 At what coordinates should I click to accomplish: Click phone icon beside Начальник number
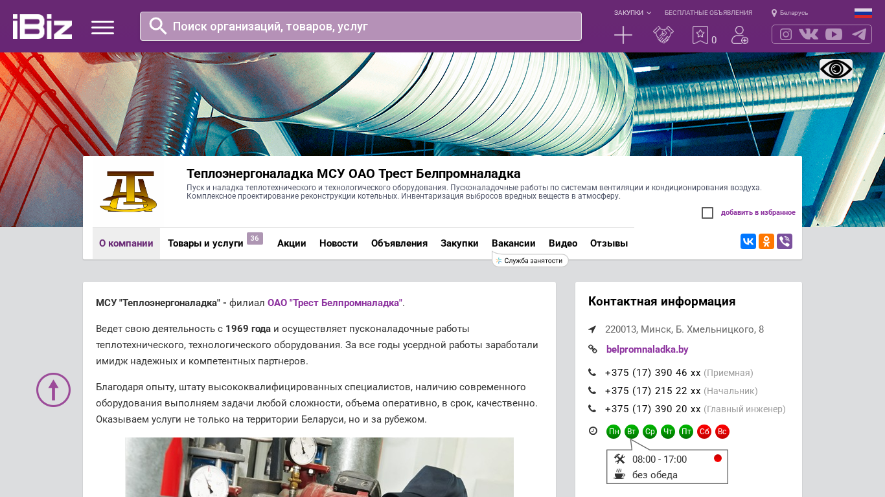click(592, 391)
